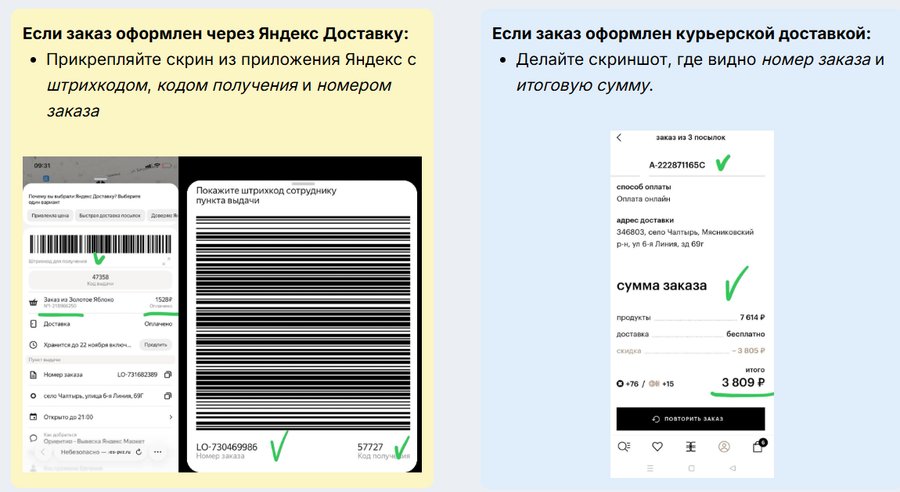Click the 'бесплатно' delivery value

point(746,334)
